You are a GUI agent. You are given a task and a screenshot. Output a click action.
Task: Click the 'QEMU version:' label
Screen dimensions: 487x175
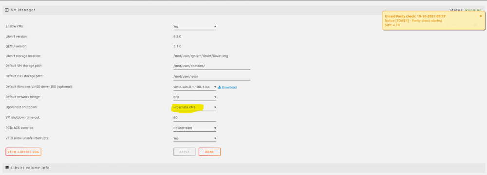click(x=17, y=47)
